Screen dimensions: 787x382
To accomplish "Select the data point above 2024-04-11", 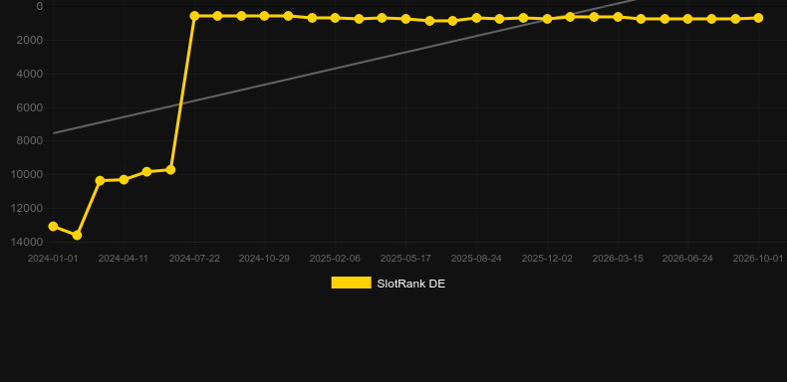I will (124, 179).
